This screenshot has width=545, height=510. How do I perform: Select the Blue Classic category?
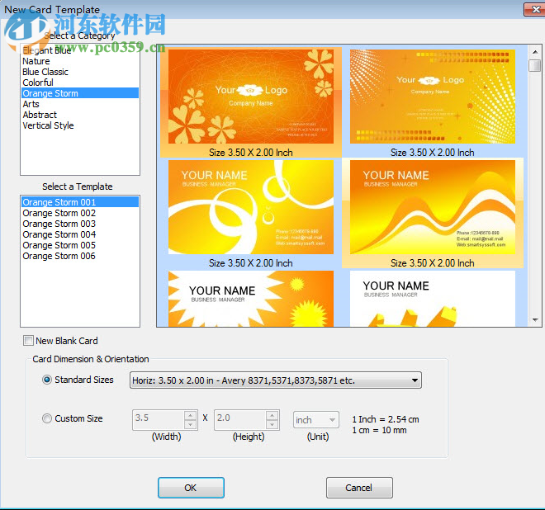(x=80, y=72)
